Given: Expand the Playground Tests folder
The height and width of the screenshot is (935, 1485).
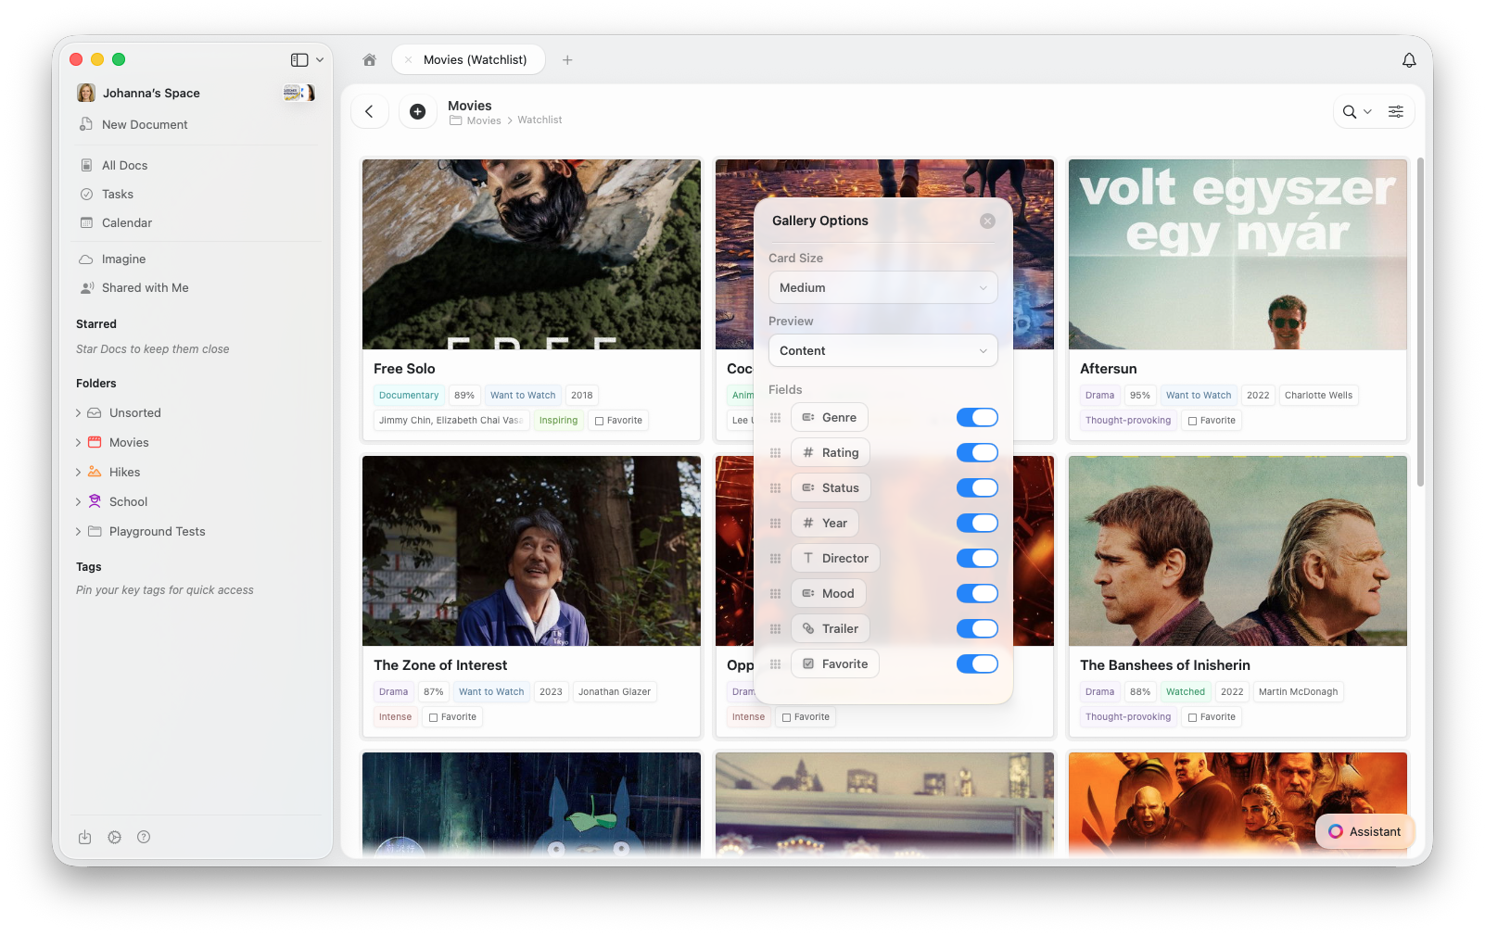Looking at the screenshot, I should pos(78,532).
